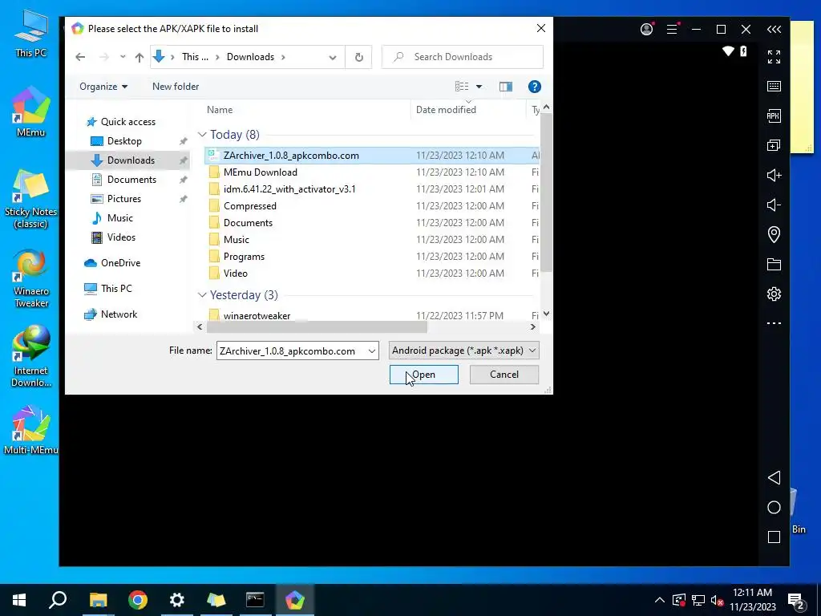Select Compressed folder in list

pos(372,206)
